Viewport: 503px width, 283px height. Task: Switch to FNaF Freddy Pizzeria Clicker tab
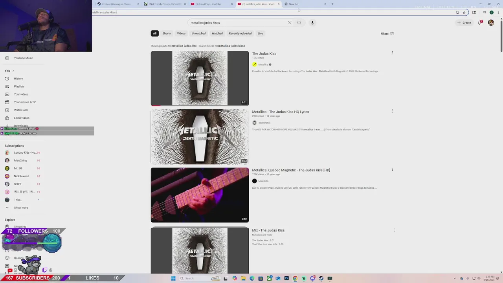coord(165,4)
